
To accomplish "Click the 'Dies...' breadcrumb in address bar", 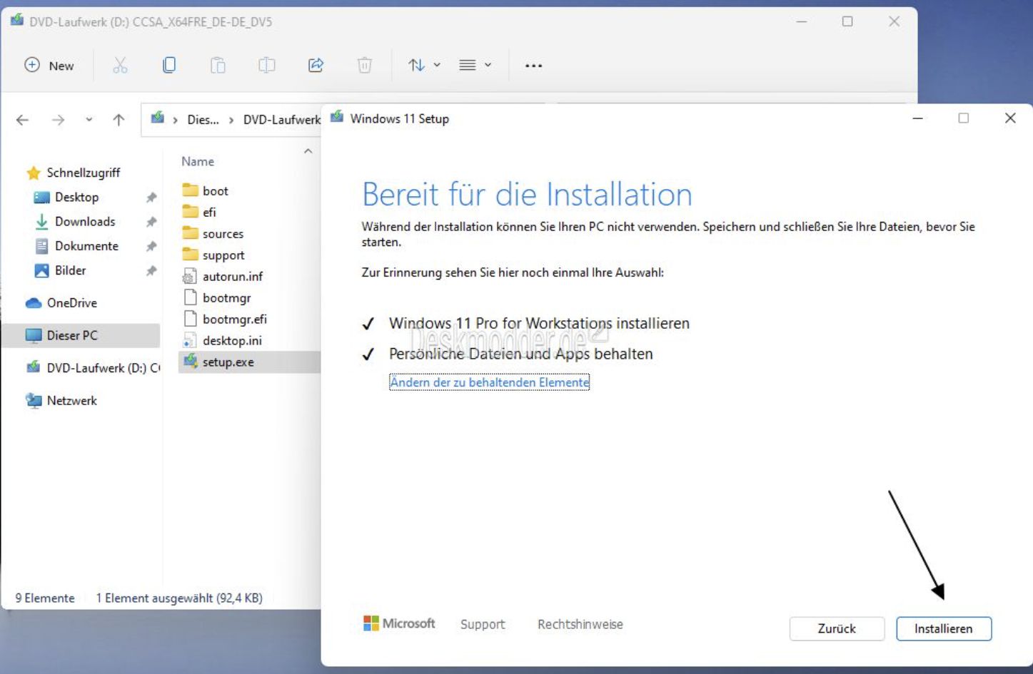I will click(x=203, y=120).
